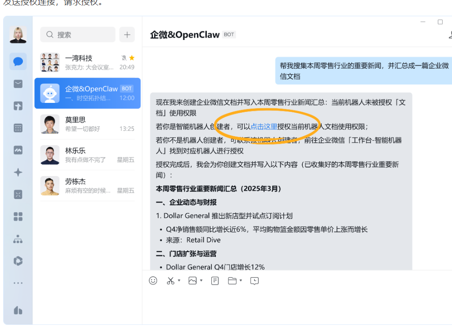Send a file via the folder icon
The width and height of the screenshot is (452, 328).
pyautogui.click(x=233, y=280)
